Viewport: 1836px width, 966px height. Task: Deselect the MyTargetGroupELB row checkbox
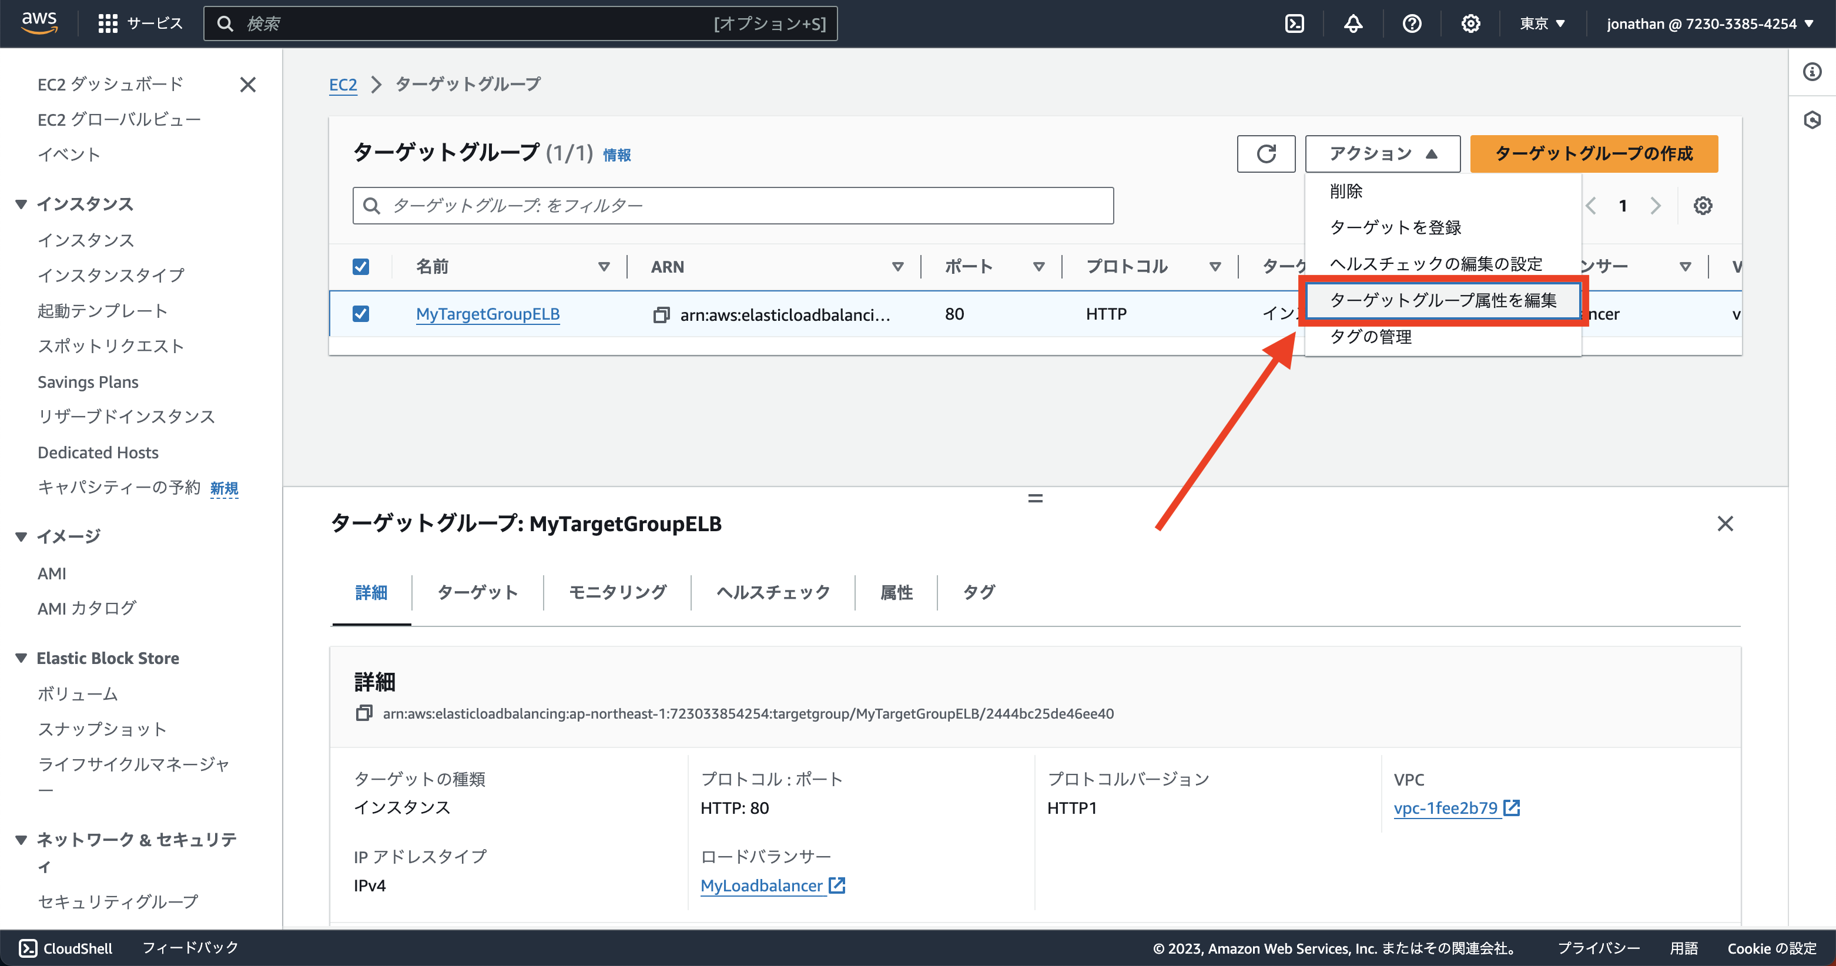tap(361, 313)
